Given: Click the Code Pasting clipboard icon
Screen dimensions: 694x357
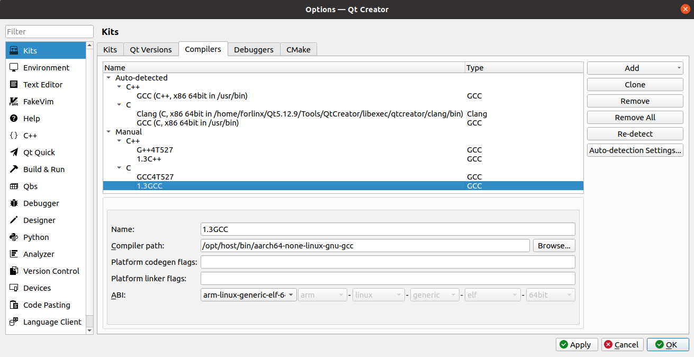Looking at the screenshot, I should (x=14, y=305).
